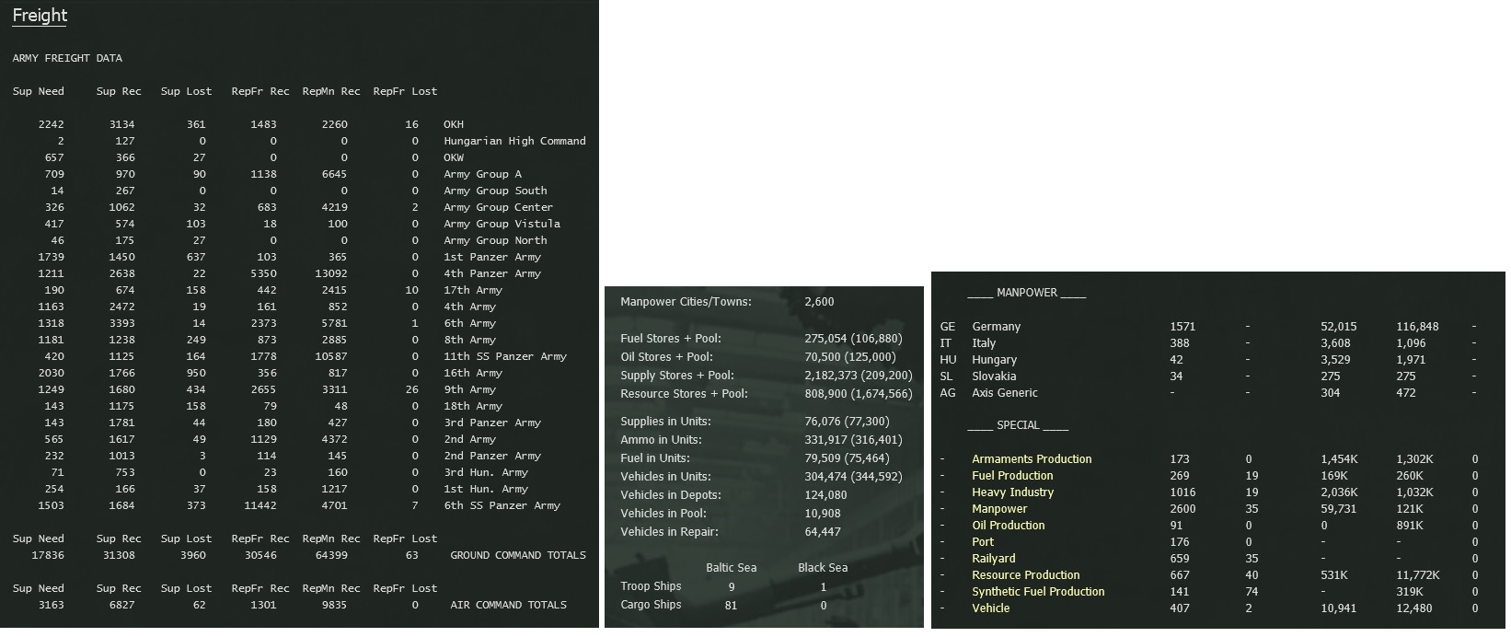
Task: Click the Germany row name
Action: (x=996, y=327)
